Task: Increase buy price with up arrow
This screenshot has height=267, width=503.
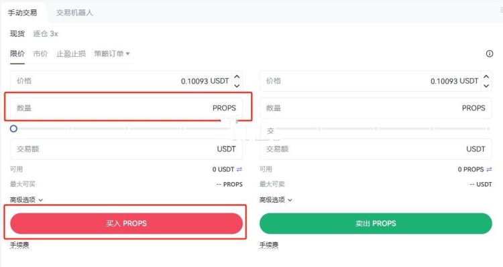Action: tap(237, 77)
